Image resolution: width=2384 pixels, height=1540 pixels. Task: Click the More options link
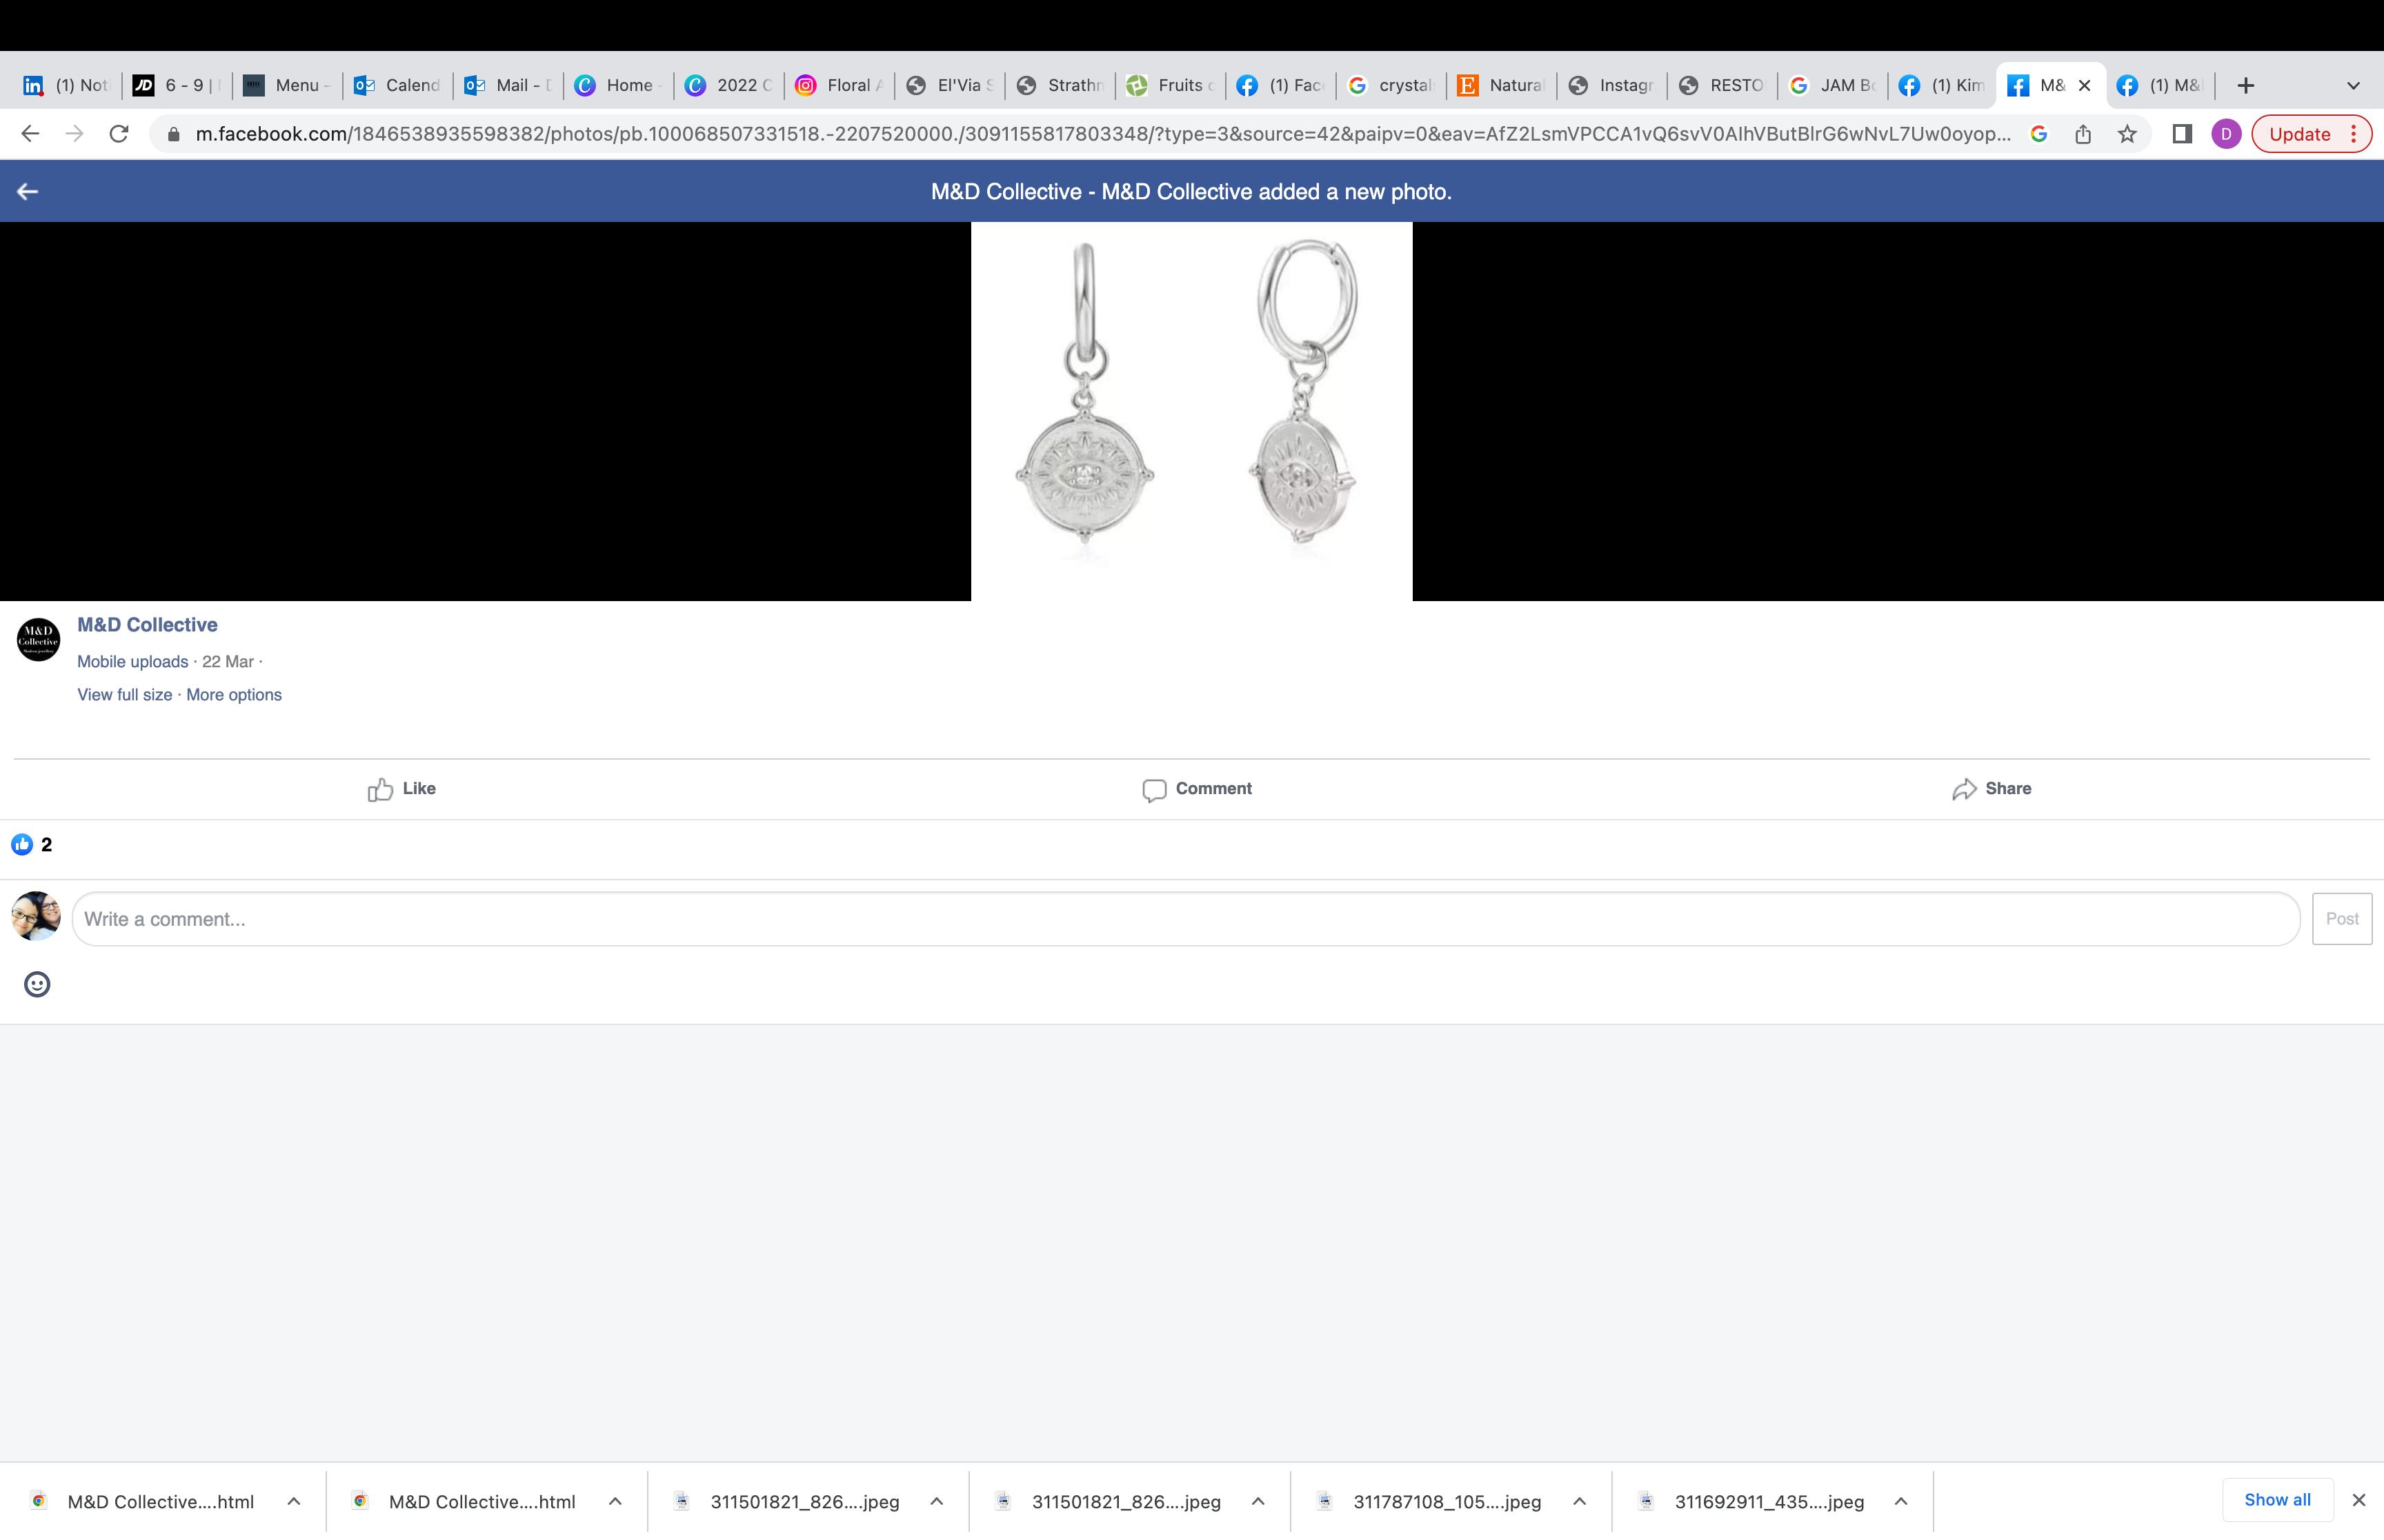click(x=233, y=695)
